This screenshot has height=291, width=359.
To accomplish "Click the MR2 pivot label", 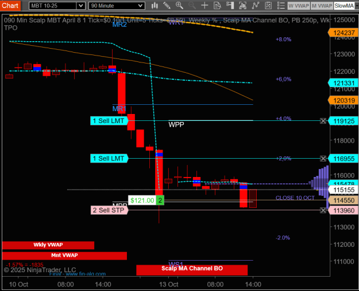I will point(119,25).
